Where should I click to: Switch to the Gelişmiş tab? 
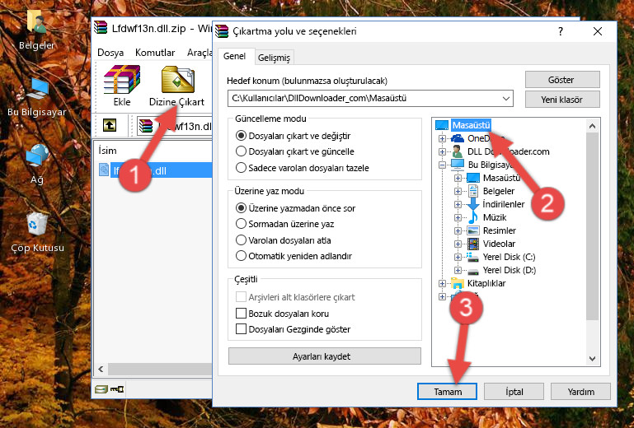pos(274,58)
